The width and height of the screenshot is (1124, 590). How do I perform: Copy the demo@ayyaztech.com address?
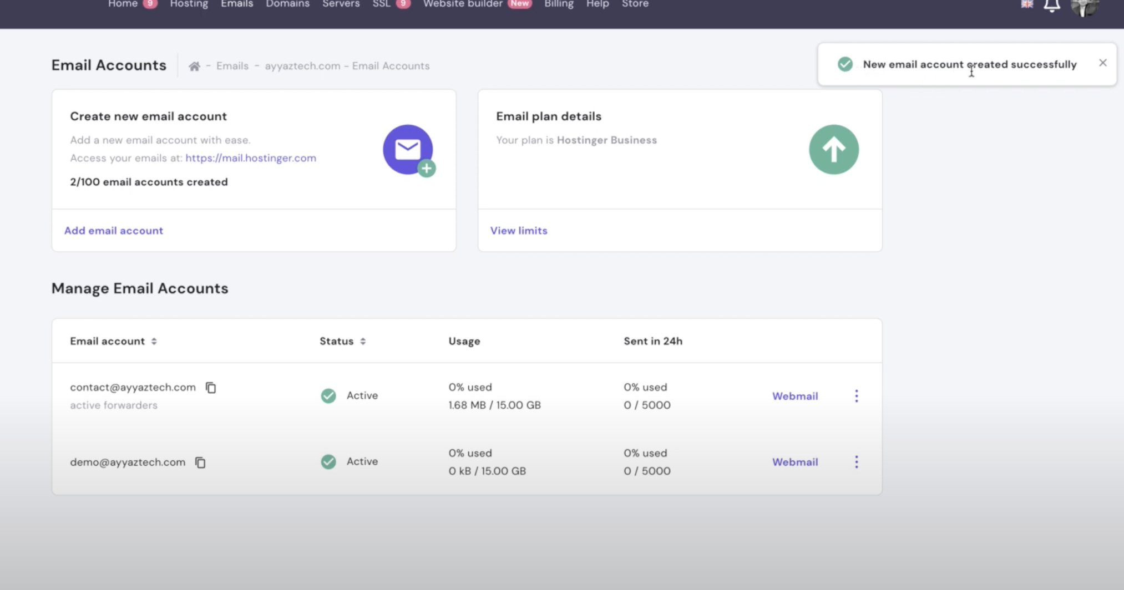coord(200,462)
